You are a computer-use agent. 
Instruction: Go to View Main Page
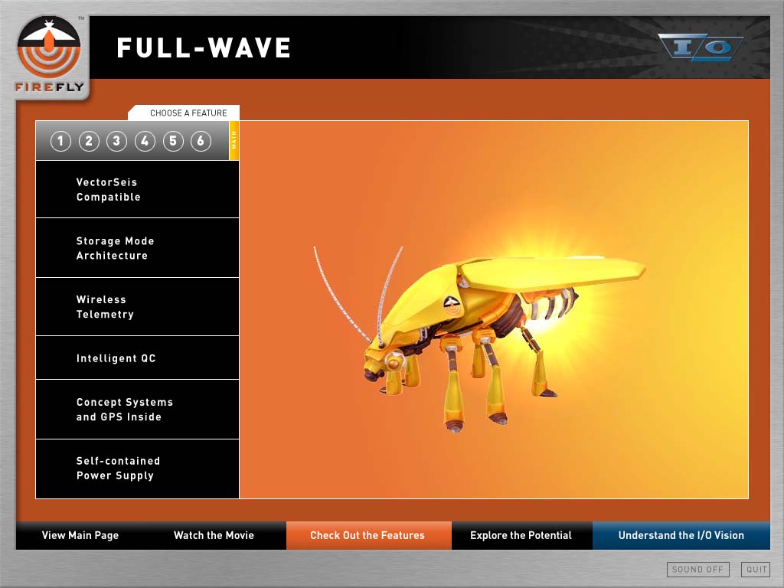(80, 535)
